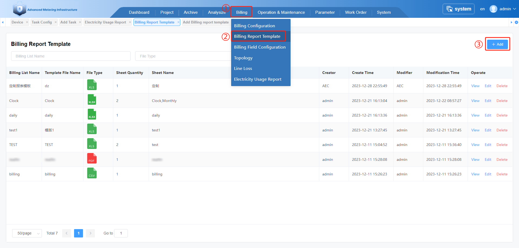The width and height of the screenshot is (519, 248).
Task: Click Clock,Monthly sheet name cell
Action: pyautogui.click(x=164, y=101)
